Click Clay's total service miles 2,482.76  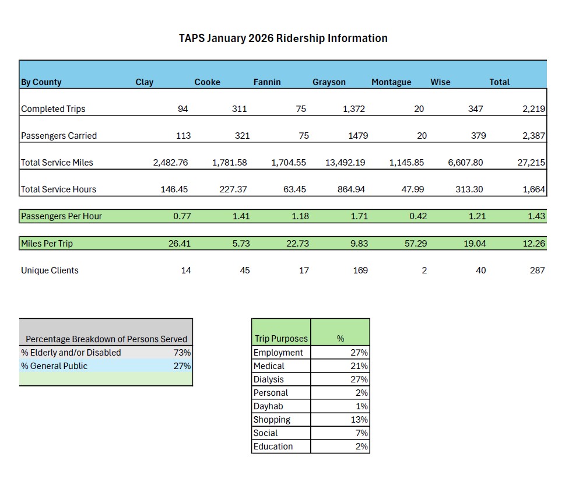point(170,163)
